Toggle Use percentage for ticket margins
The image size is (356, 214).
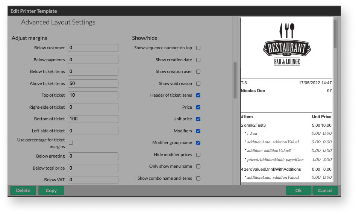(x=71, y=143)
